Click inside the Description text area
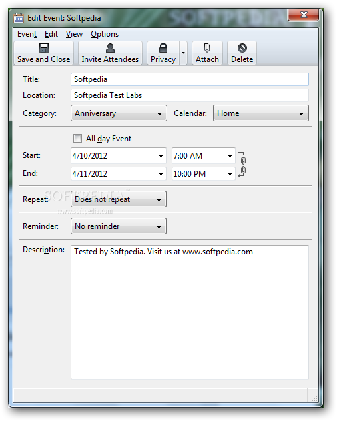This screenshot has width=337, height=421. tap(190, 312)
